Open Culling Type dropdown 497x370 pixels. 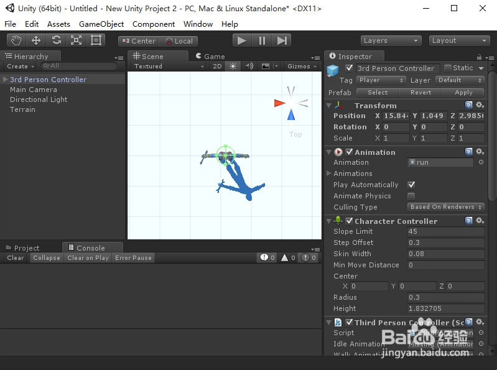(x=445, y=207)
